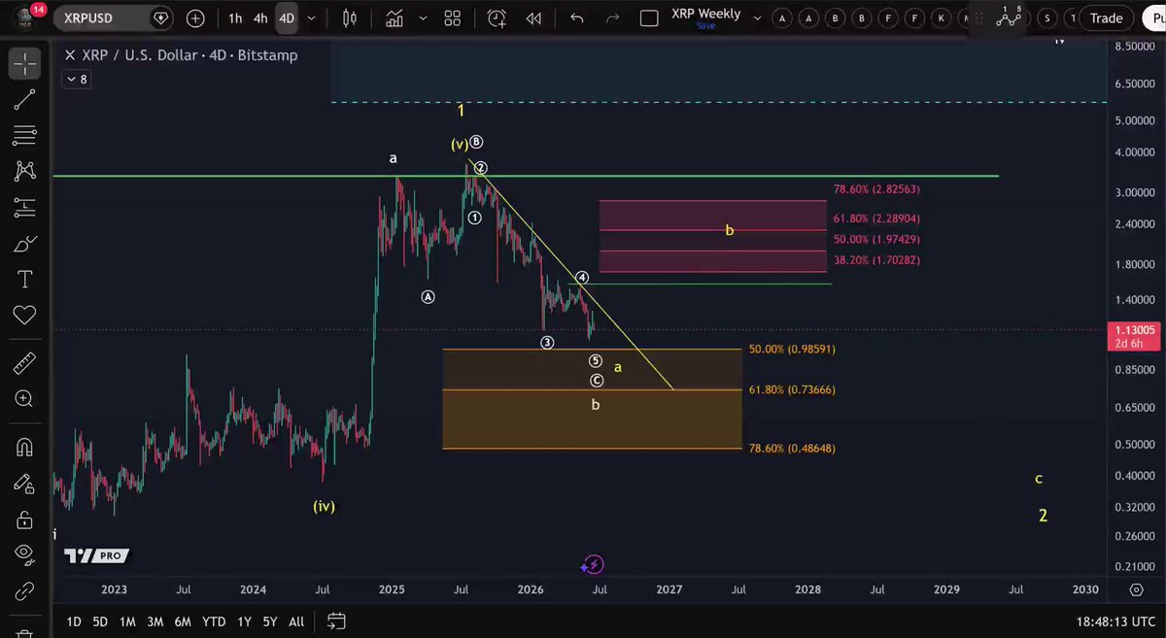Screen dimensions: 1166x638
Task: Click the purple lightning event marker
Action: 594,564
